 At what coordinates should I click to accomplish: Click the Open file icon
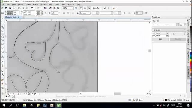click(6, 8)
